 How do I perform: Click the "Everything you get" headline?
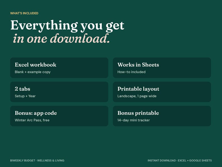pos(67,26)
